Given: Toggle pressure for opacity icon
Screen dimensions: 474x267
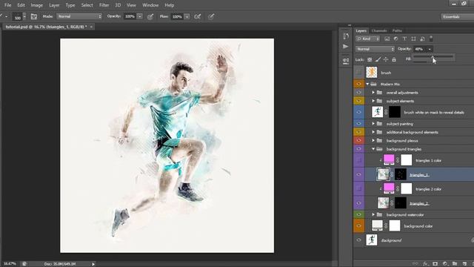Looking at the screenshot, I should [150, 16].
